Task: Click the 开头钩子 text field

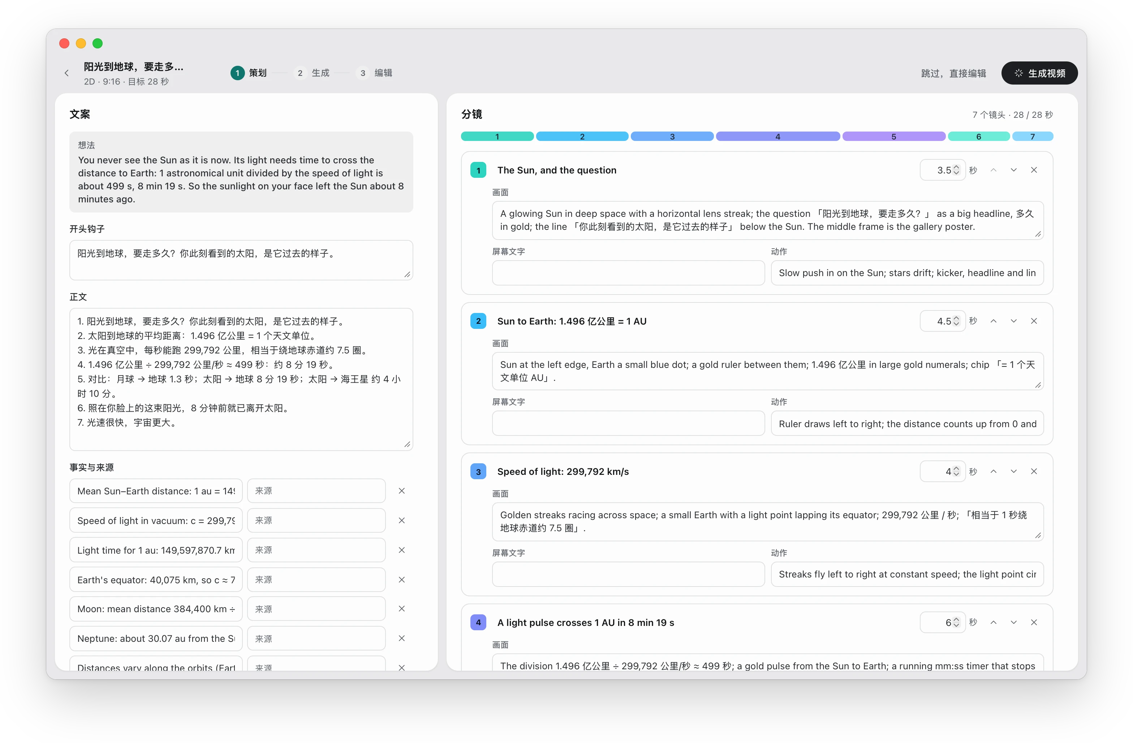Action: (x=241, y=260)
